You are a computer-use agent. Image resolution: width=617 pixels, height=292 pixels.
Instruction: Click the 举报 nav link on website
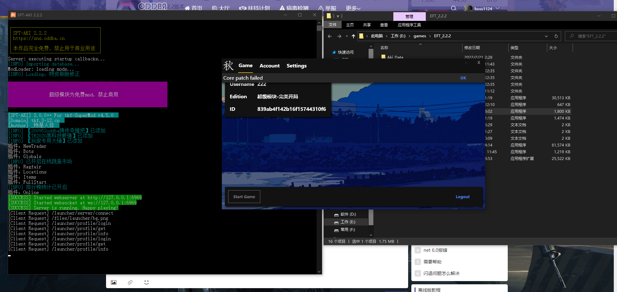coord(327,8)
